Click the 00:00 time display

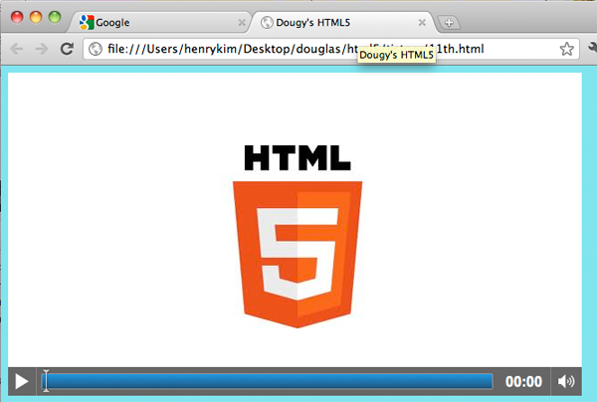[x=523, y=382]
